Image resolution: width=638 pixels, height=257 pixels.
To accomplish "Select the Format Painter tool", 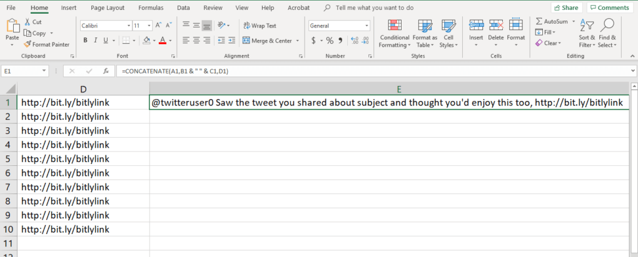I will tap(47, 44).
